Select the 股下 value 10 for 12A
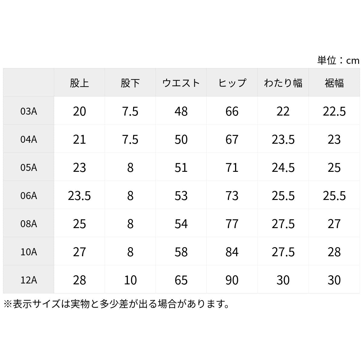Image resolution: width=363 pixels, height=363 pixels. coord(130,280)
